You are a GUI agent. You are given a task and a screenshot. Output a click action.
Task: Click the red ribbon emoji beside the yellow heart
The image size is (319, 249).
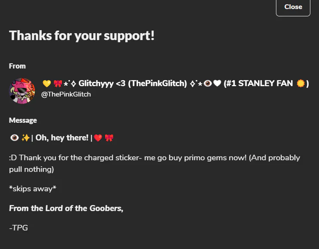coord(58,84)
